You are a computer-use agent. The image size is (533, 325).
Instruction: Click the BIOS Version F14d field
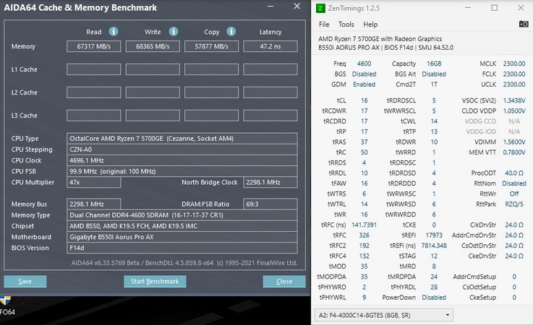tap(182, 248)
